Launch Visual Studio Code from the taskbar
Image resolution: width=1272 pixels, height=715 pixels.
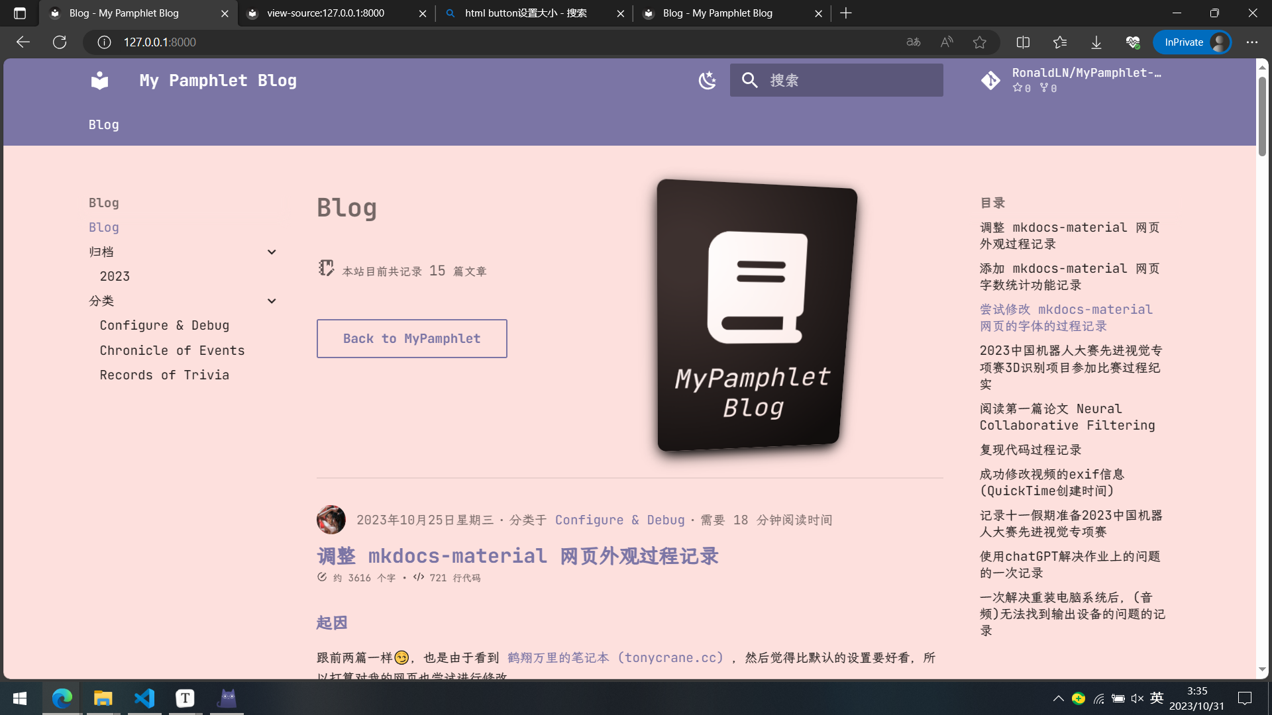(x=144, y=698)
